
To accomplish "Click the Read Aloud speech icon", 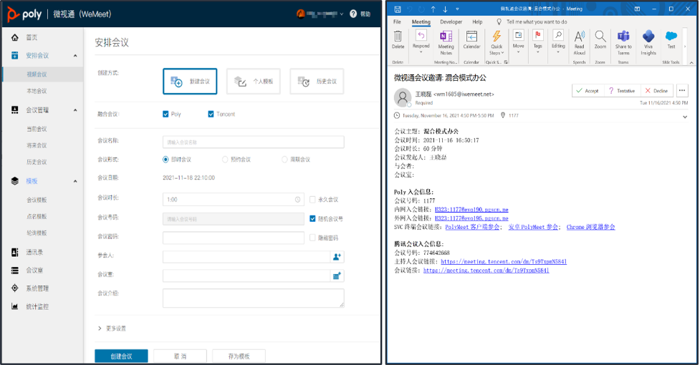I will 579,36.
